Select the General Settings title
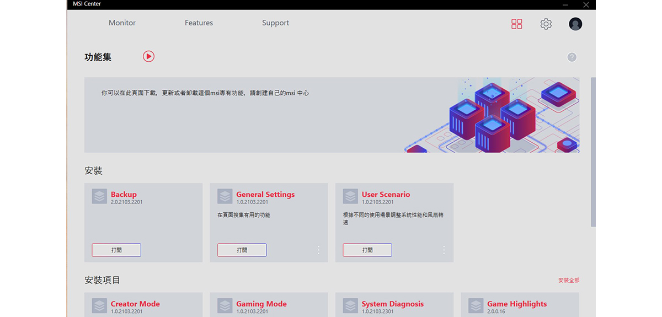This screenshot has height=317, width=662. click(265, 194)
